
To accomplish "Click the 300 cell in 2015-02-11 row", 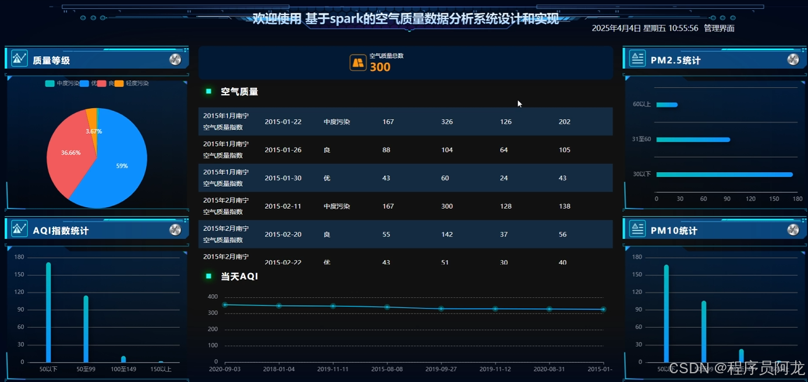I will click(x=447, y=206).
